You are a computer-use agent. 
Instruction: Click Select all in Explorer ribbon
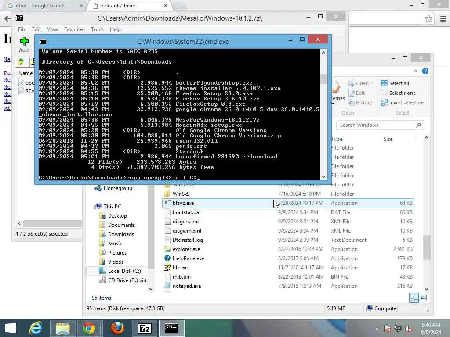click(x=395, y=83)
